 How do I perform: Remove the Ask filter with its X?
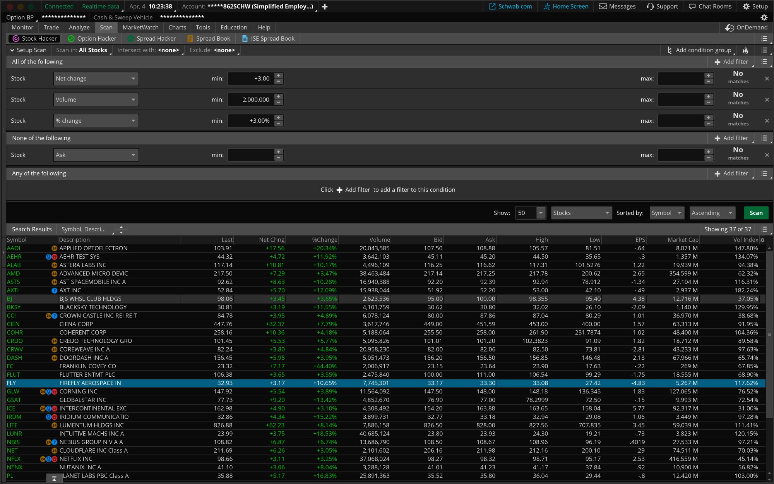point(767,154)
